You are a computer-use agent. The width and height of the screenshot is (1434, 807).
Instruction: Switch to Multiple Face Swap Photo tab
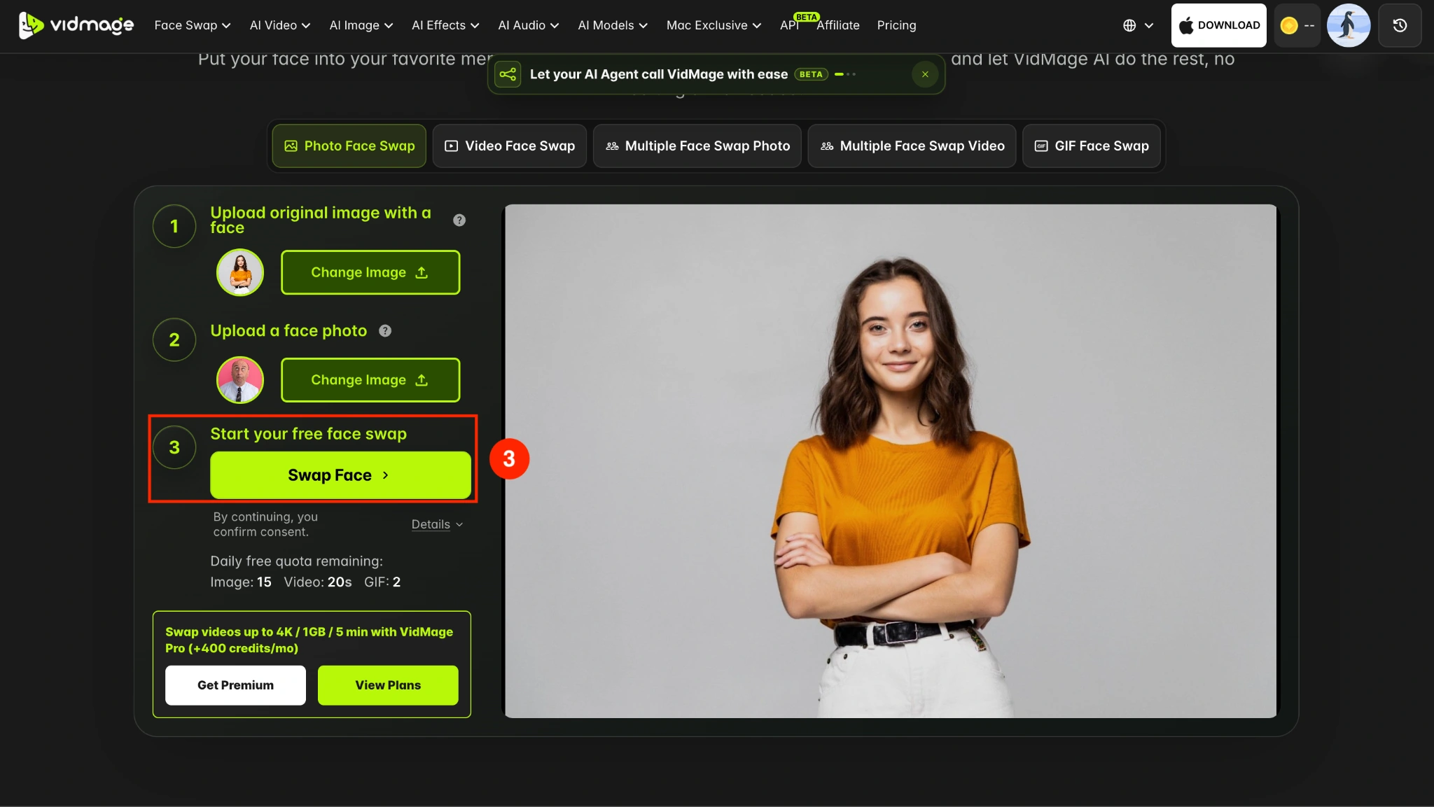coord(697,146)
